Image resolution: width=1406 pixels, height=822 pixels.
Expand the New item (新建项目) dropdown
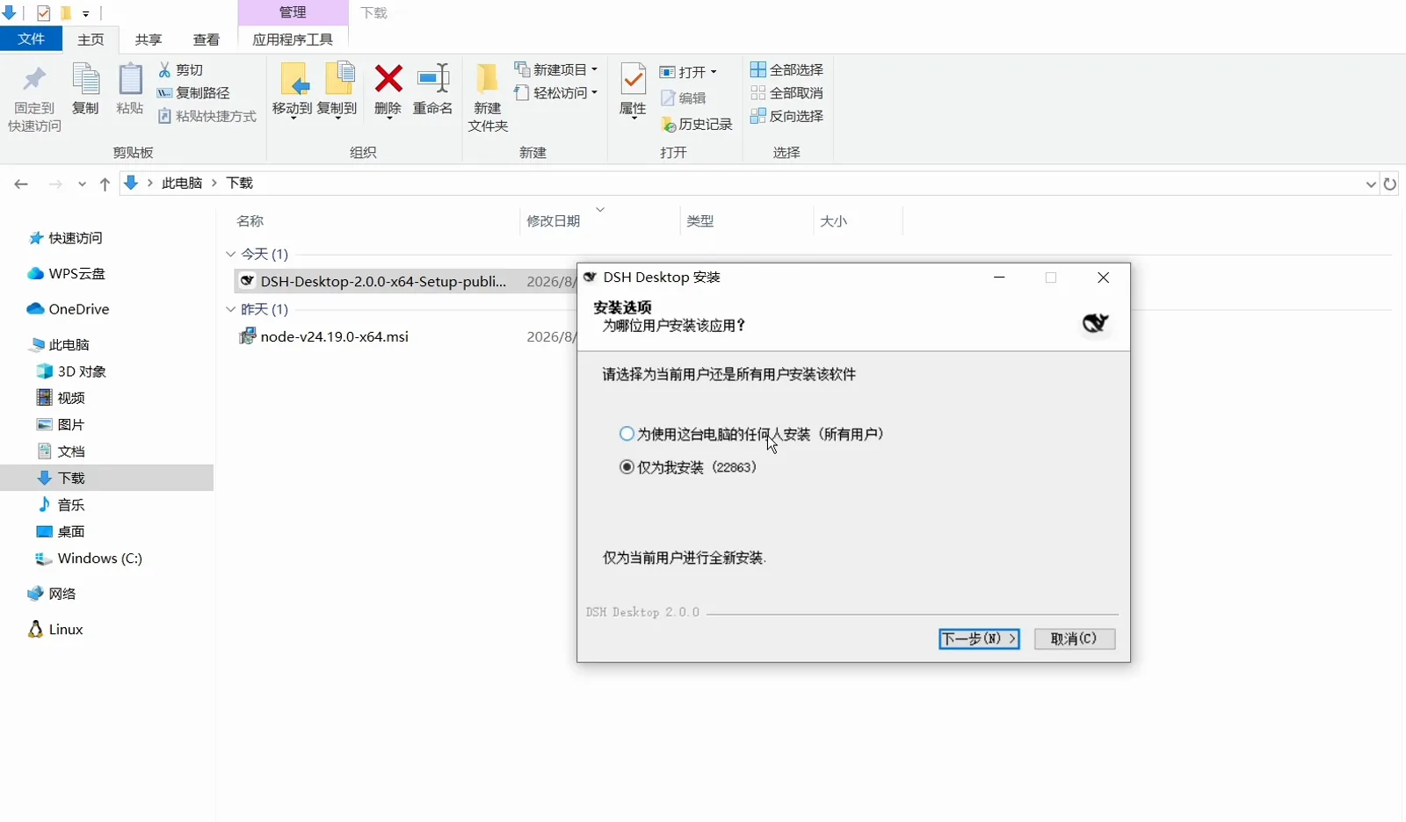[595, 69]
